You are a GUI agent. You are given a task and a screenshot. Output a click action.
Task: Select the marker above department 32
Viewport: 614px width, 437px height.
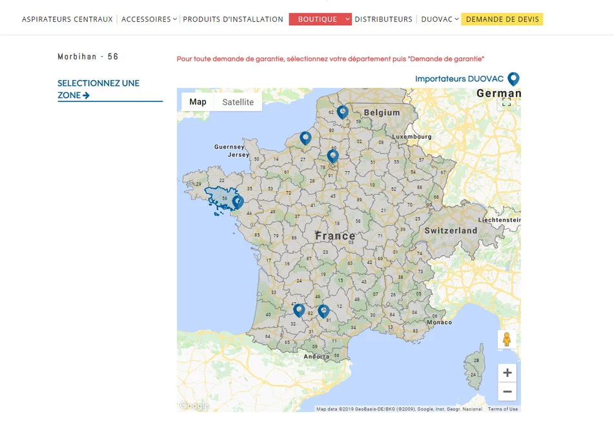coord(299,310)
